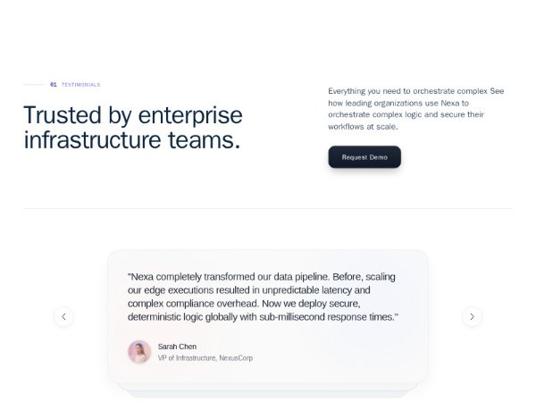Select the name Sarah Chen
Screen dimensions: 536x402
tap(177, 347)
